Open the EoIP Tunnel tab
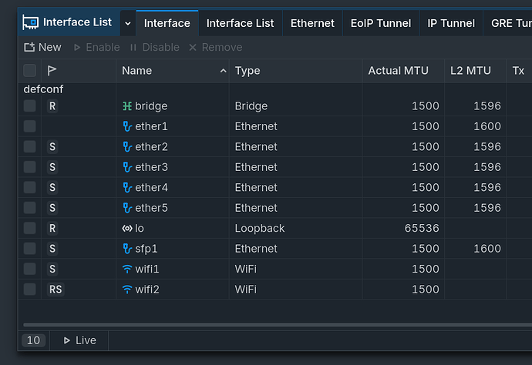Viewport: 532px width, 365px height. tap(381, 23)
